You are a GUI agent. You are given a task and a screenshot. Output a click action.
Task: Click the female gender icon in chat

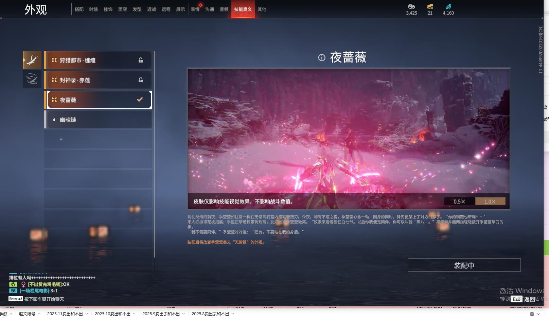[x=23, y=284]
